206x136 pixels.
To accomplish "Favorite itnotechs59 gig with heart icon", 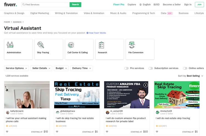I will tap(157, 132).
